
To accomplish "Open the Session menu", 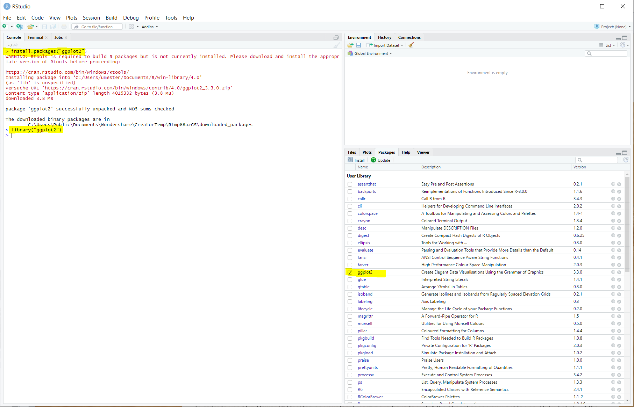I will pyautogui.click(x=91, y=17).
